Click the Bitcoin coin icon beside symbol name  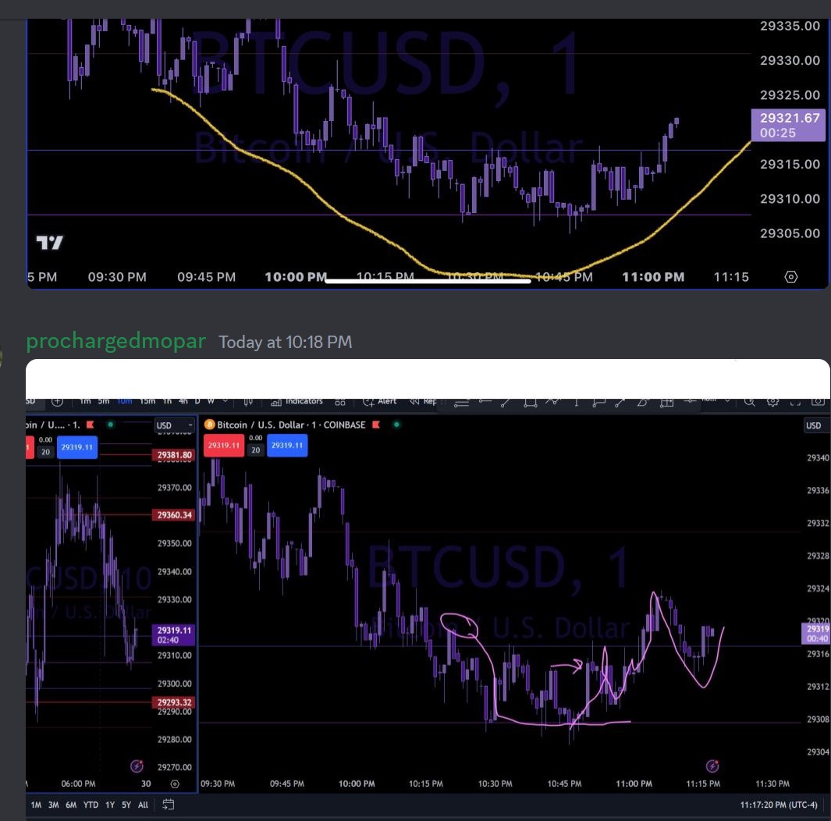209,425
